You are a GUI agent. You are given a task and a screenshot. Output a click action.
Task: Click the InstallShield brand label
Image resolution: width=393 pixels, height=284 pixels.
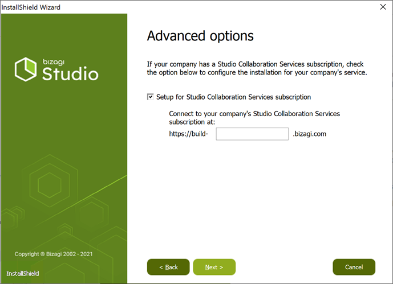23,274
